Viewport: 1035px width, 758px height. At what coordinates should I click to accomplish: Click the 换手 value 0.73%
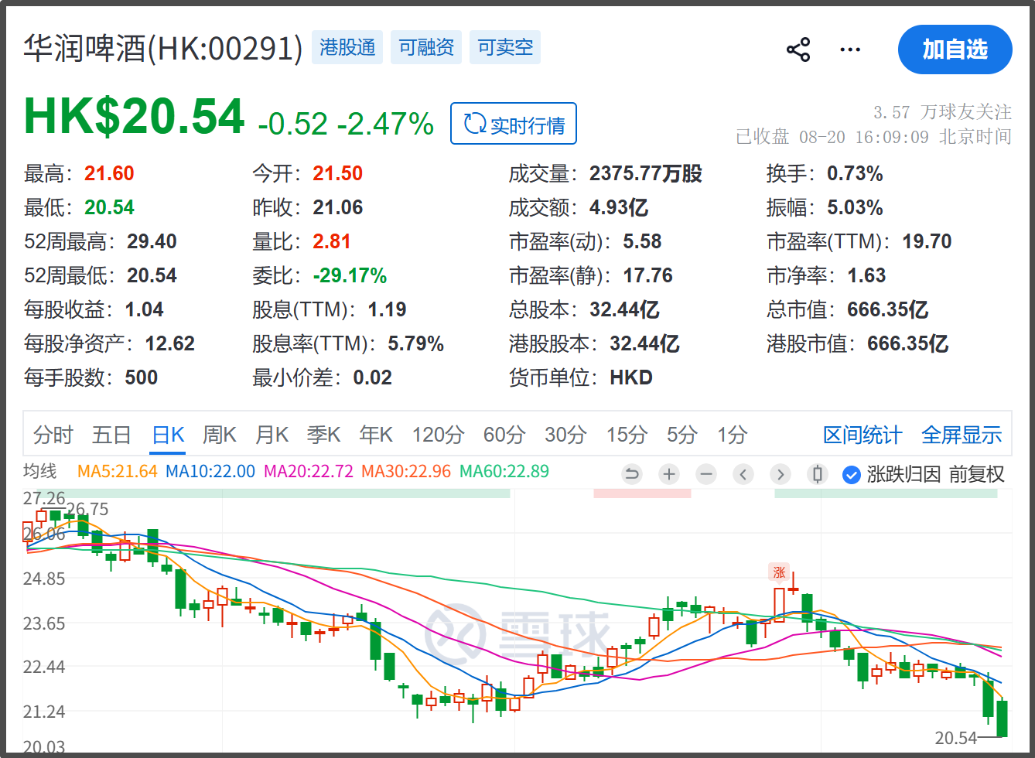click(x=855, y=173)
